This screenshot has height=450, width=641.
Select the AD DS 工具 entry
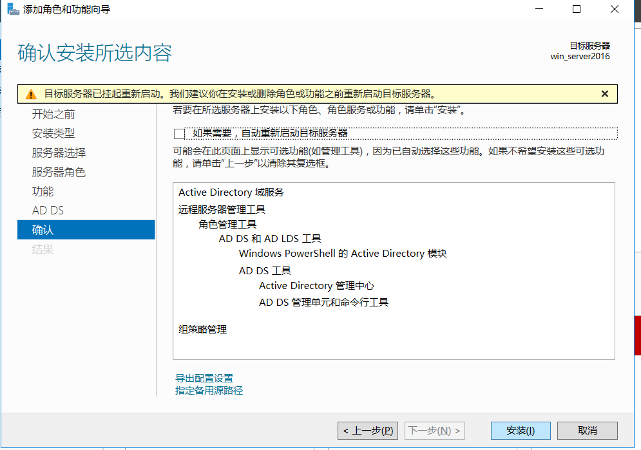click(265, 271)
